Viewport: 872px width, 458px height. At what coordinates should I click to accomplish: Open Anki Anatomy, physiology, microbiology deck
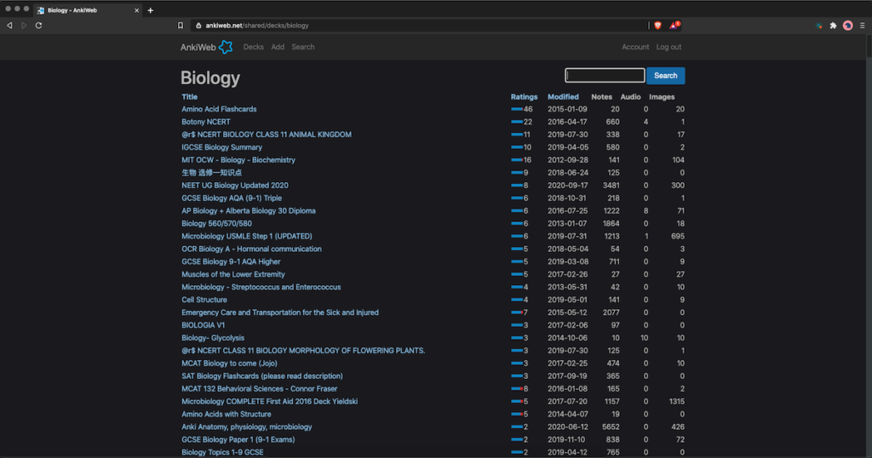pyautogui.click(x=246, y=427)
